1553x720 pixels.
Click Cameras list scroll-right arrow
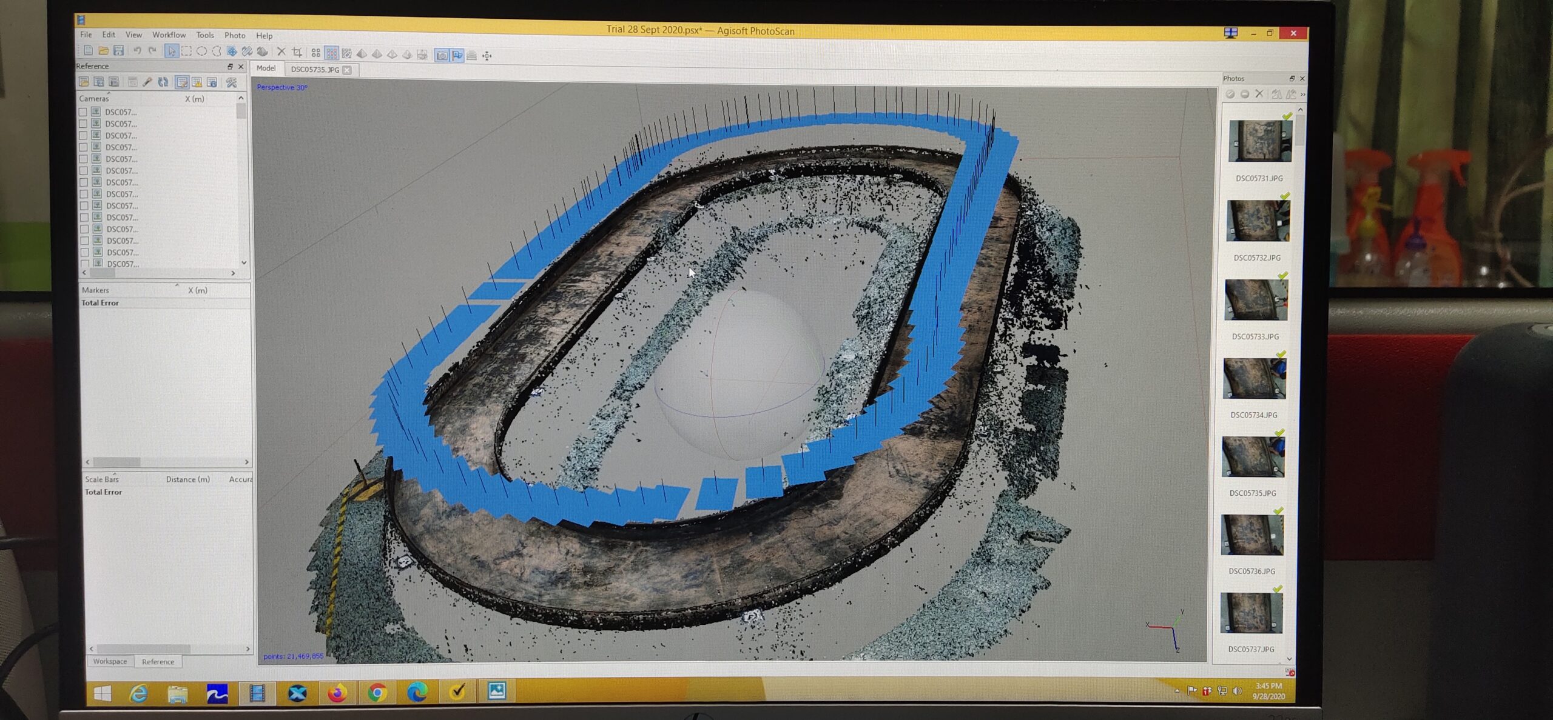coord(233,273)
